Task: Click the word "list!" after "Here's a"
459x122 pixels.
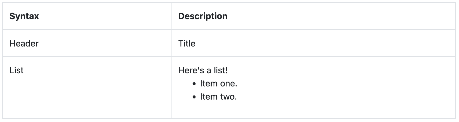Action: pos(221,70)
